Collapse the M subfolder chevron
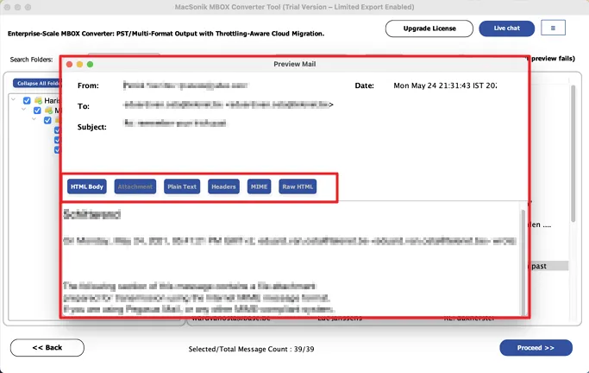Viewport: 589px width, 373px height. point(23,110)
